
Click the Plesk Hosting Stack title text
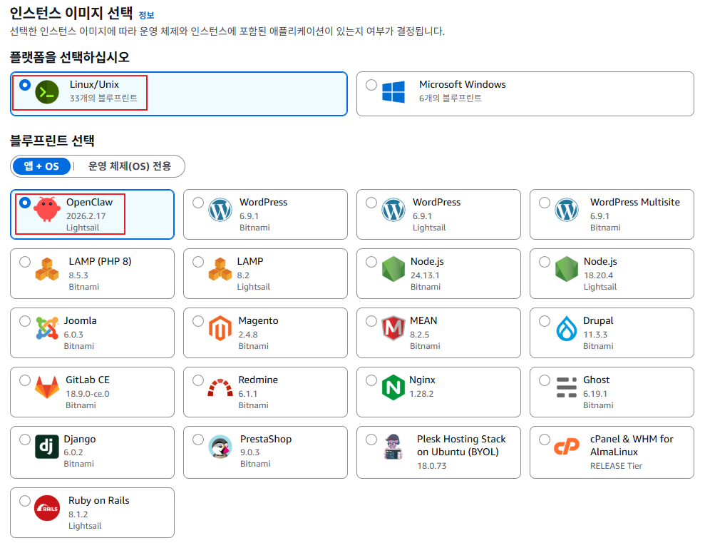pyautogui.click(x=461, y=445)
